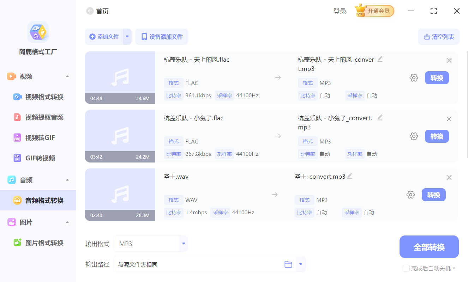Image resolution: width=468 pixels, height=282 pixels.
Task: Collapse the 图片 sidebar section
Action: (67, 222)
